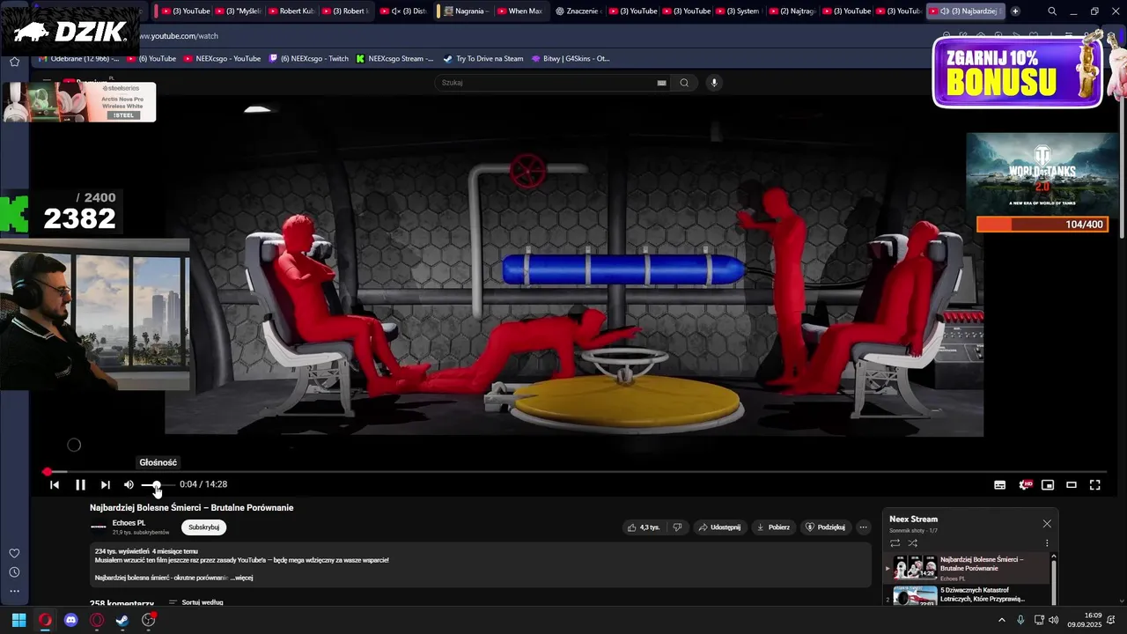This screenshot has width=1127, height=634.
Task: Close the Neex Stream playlist panel
Action: [x=1047, y=524]
